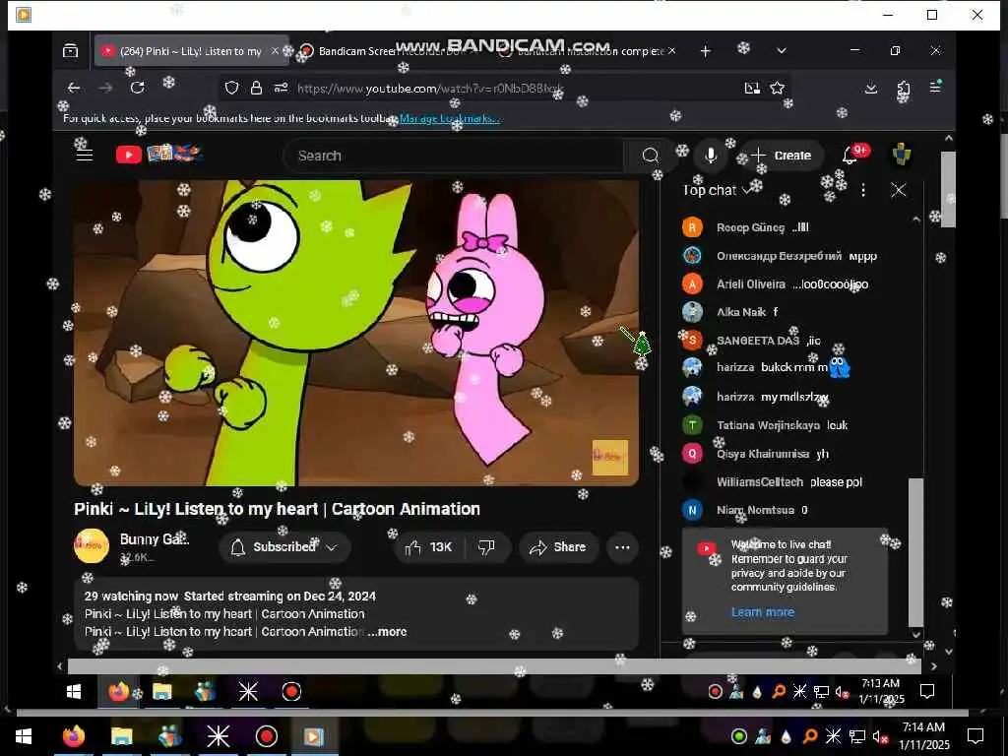Viewport: 1008px width, 756px height.
Task: Click the Share button
Action: (x=558, y=547)
